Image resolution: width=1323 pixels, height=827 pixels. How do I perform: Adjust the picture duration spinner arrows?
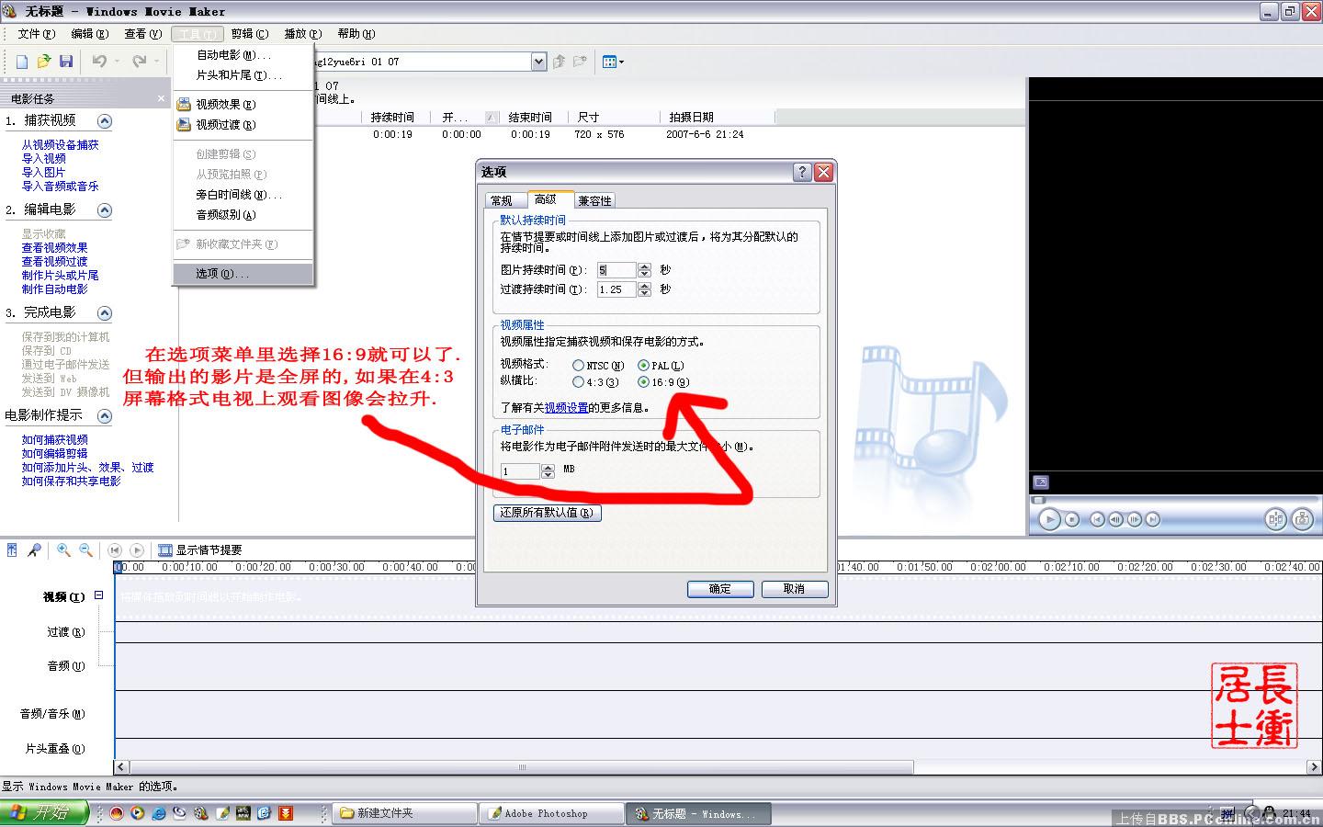coord(644,270)
